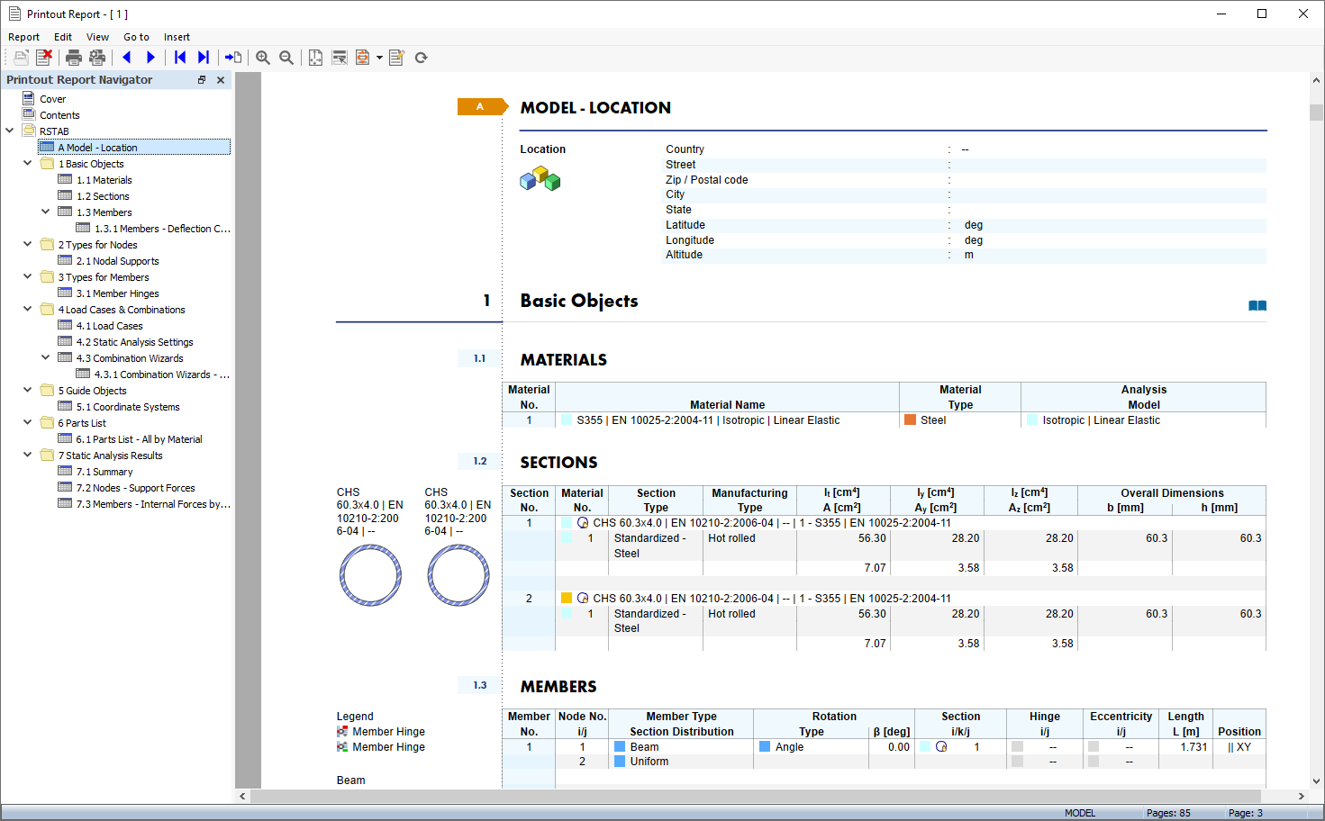Click the Refresh report icon on the toolbar

point(421,57)
